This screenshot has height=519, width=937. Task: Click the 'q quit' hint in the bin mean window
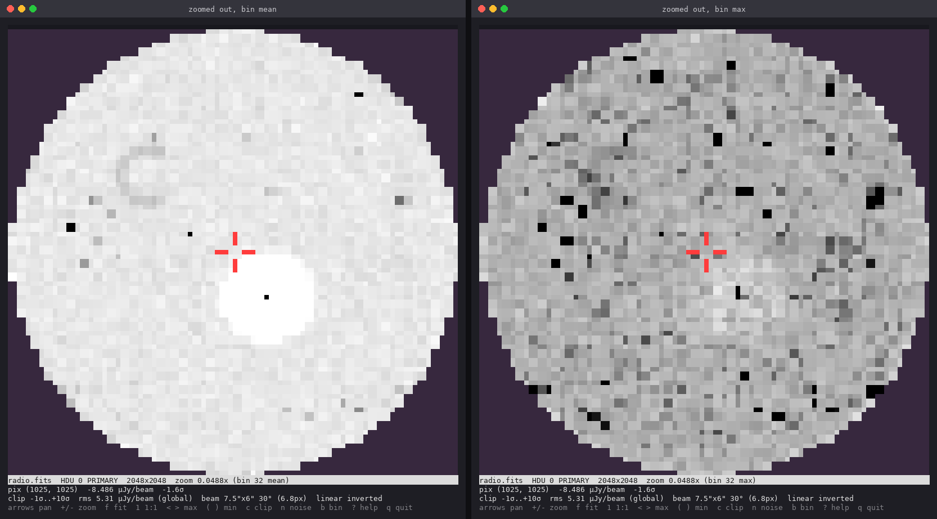click(399, 508)
